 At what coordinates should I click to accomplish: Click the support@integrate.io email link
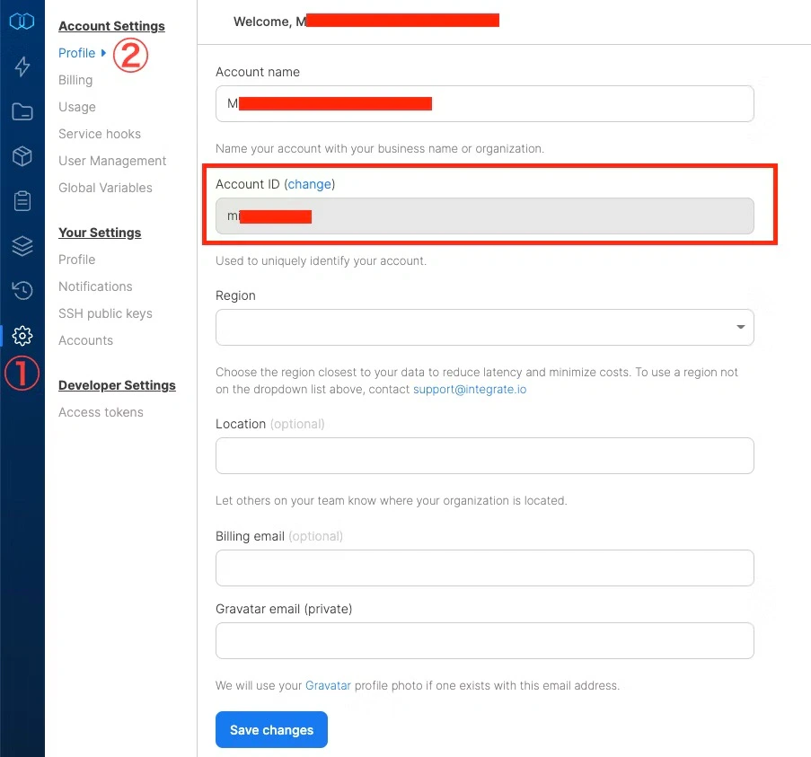tap(470, 389)
